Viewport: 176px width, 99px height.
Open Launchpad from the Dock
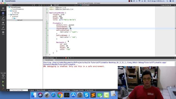[47, 95]
